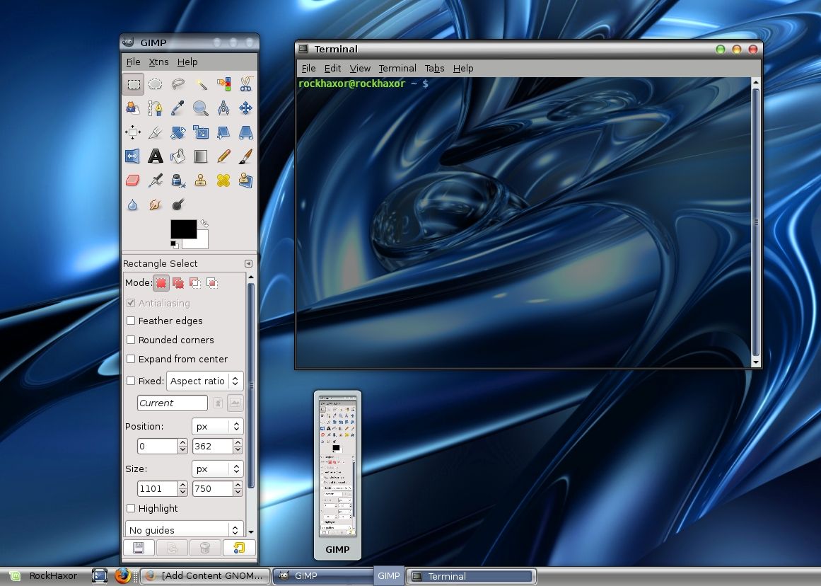Activate the Move tool
The image size is (821, 586).
[245, 108]
